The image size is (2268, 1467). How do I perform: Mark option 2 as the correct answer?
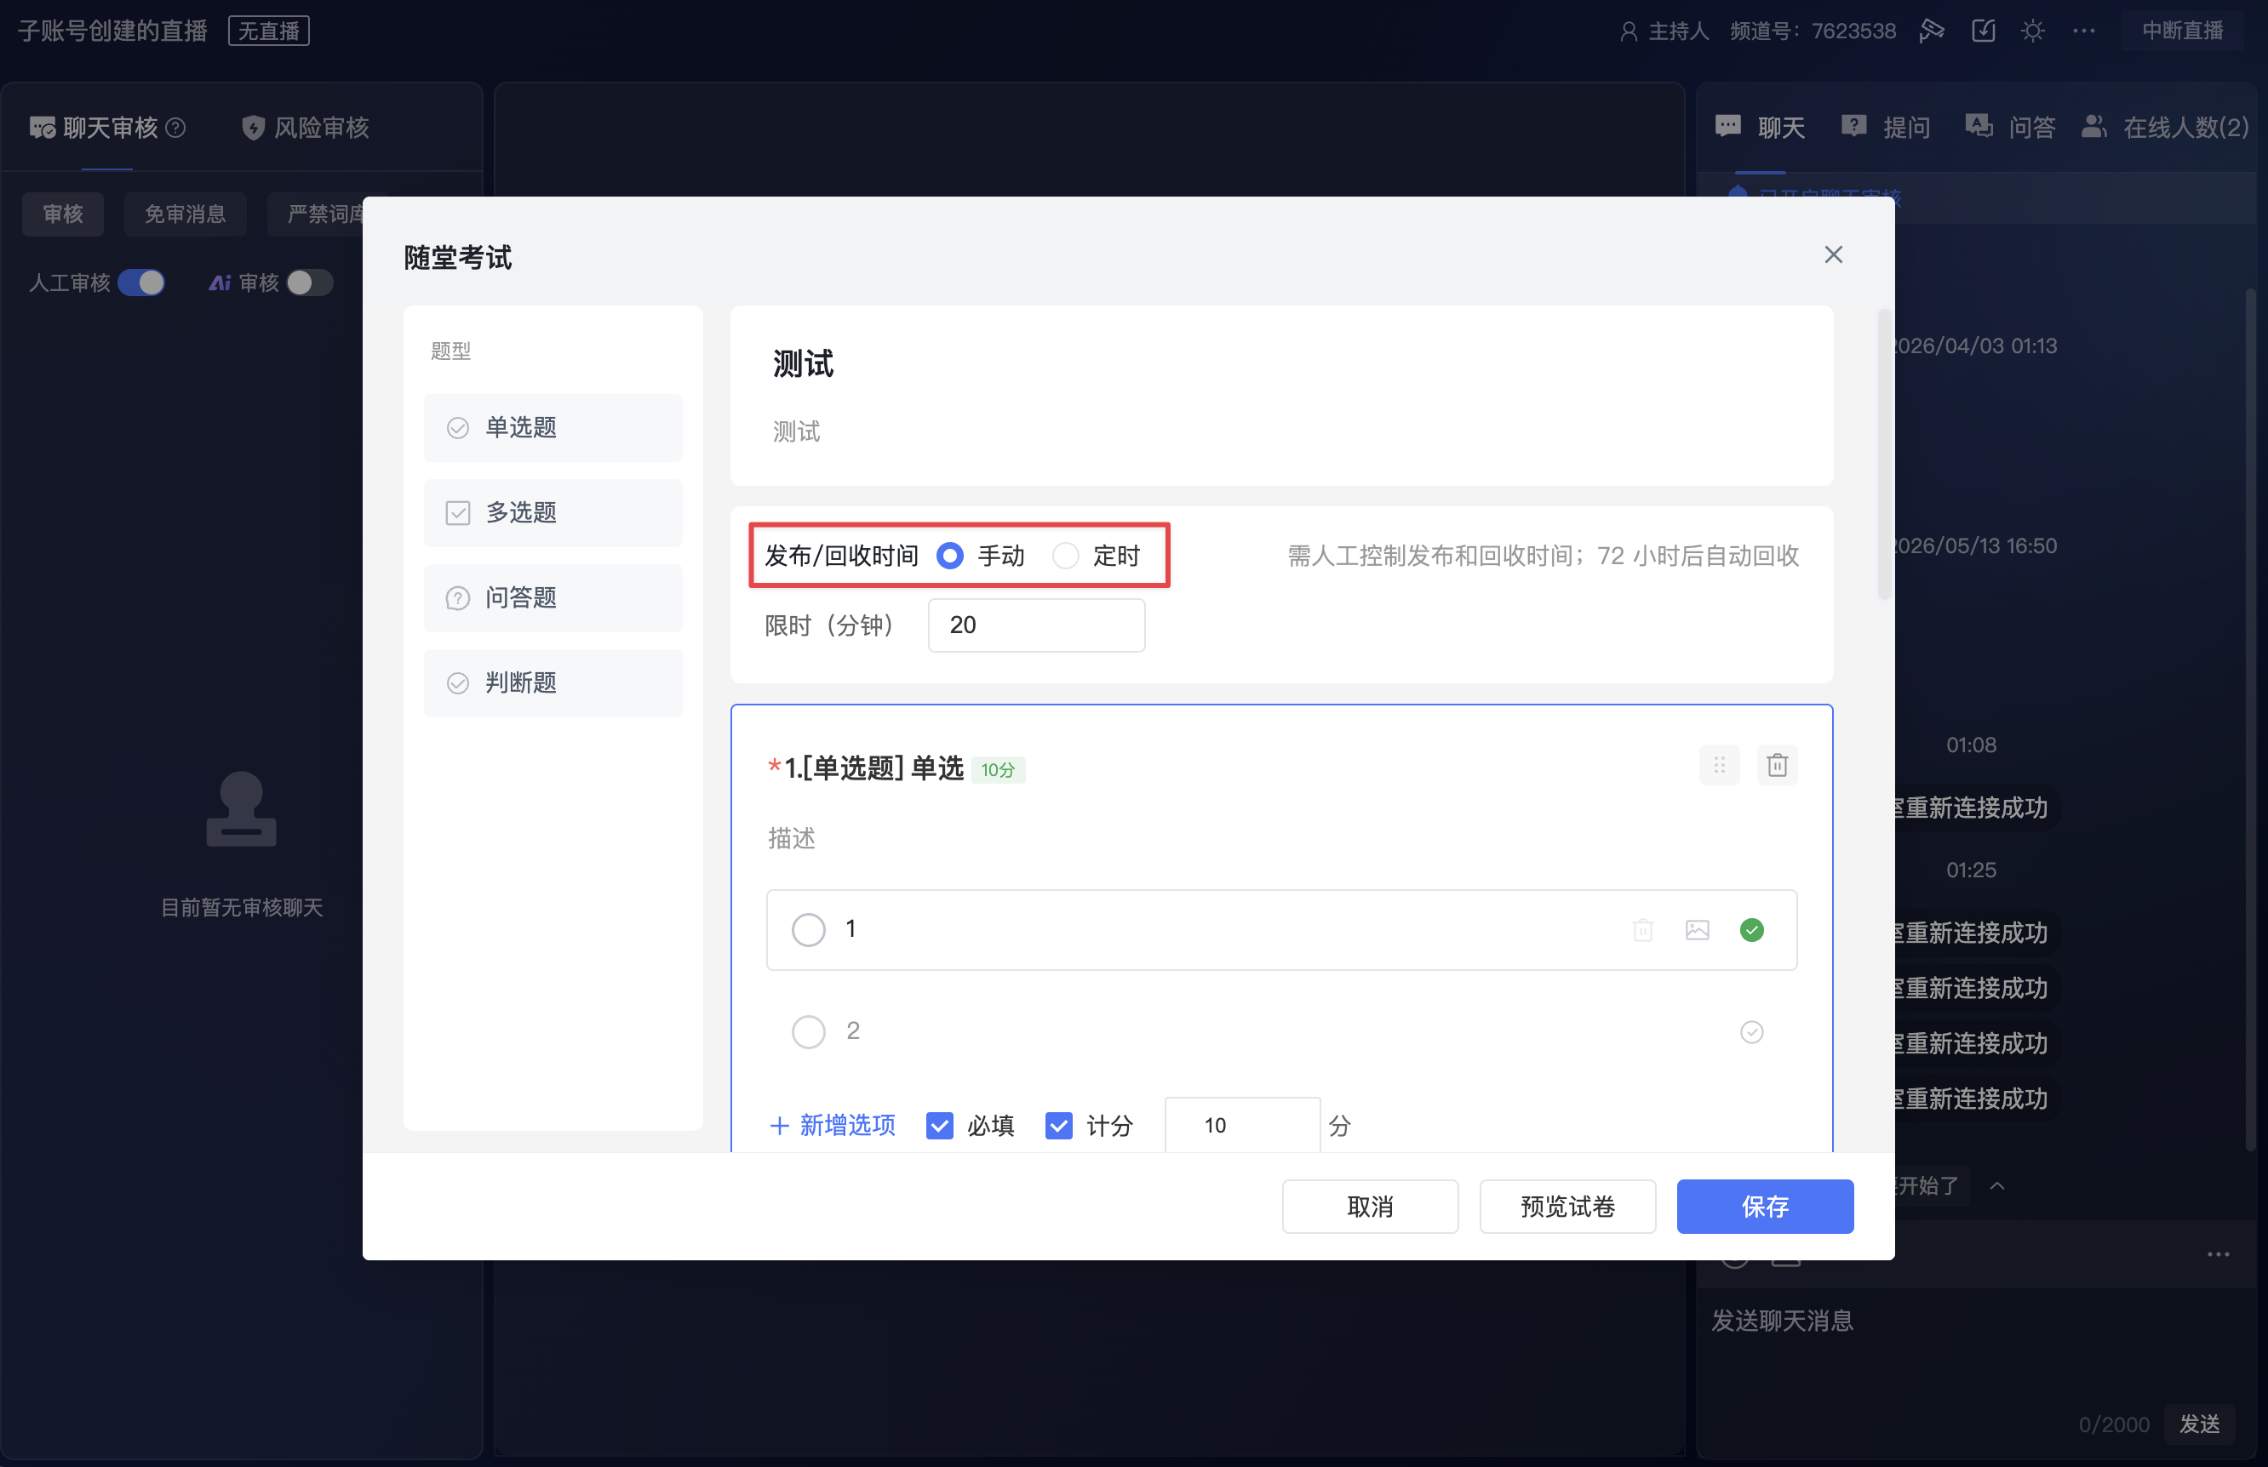coord(1750,1031)
